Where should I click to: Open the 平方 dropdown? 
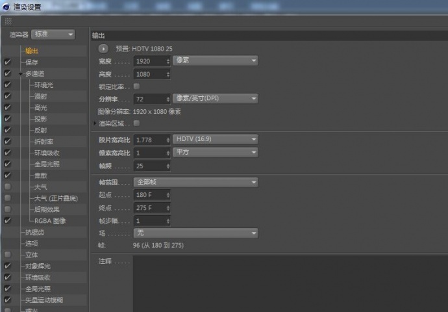point(216,152)
